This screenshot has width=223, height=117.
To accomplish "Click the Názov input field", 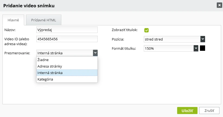I will 67,30.
